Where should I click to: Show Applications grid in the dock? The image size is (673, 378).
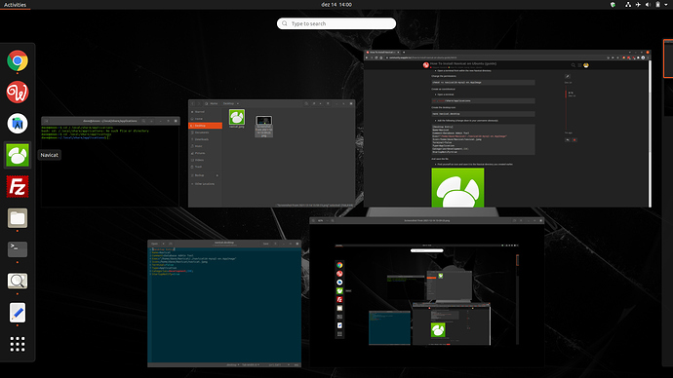point(18,344)
